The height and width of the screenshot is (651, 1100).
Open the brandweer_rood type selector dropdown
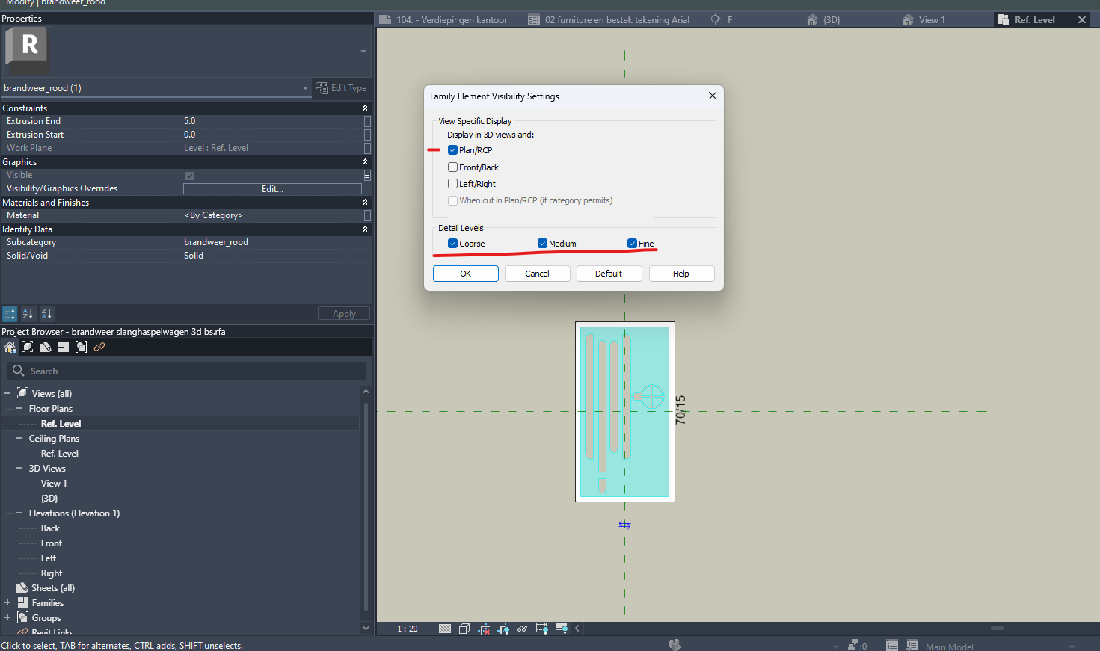coord(304,88)
